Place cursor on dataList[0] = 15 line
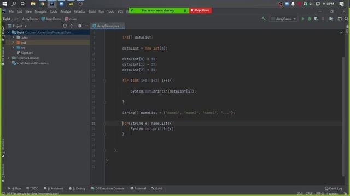This screenshot has height=196, width=350. (139, 59)
